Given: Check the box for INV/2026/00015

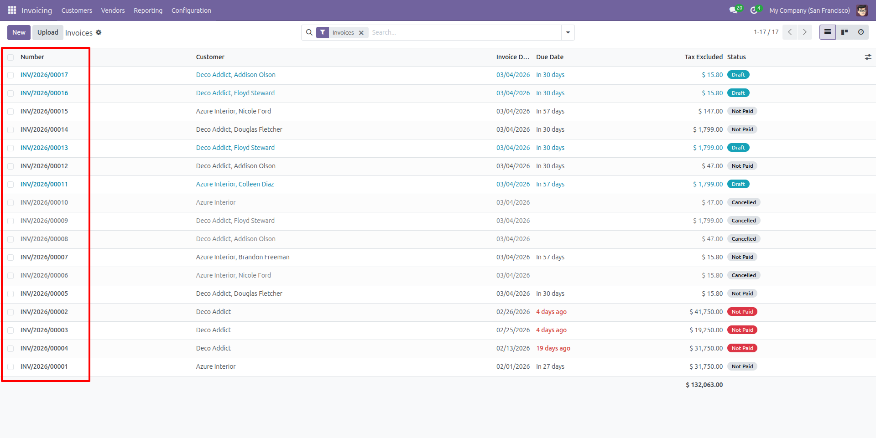Looking at the screenshot, I should [10, 112].
